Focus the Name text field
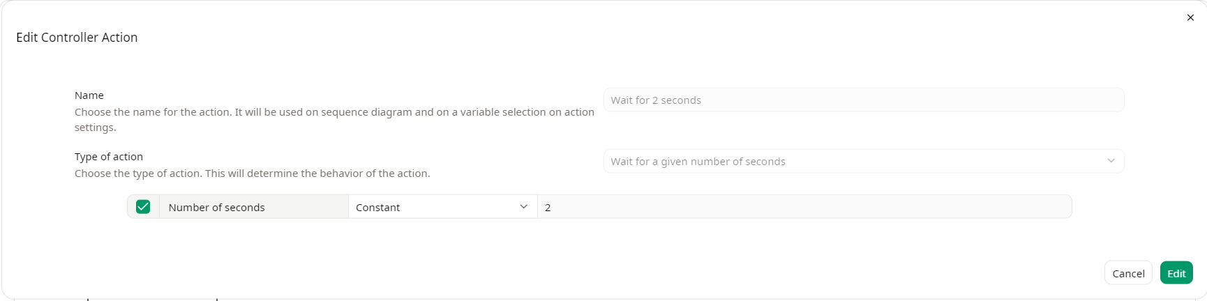 [863, 100]
